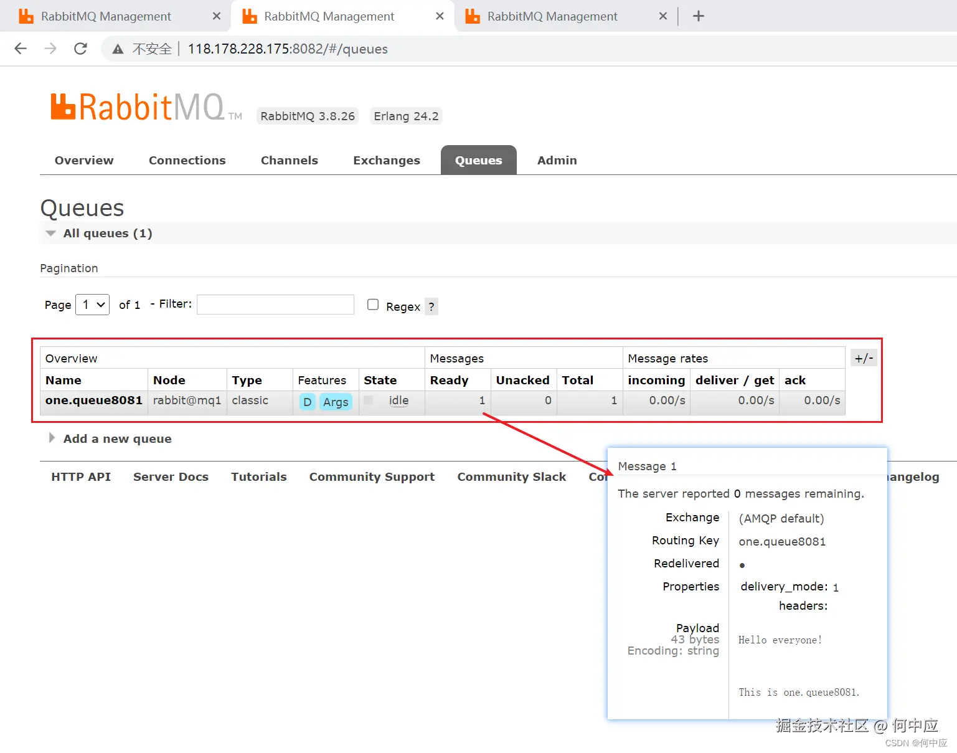Image resolution: width=957 pixels, height=753 pixels.
Task: Open the Connections tab
Action: coord(187,160)
